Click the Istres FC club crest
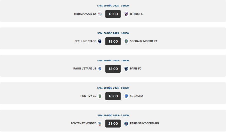Screen dimensions: 226x133 click(x=126, y=14)
